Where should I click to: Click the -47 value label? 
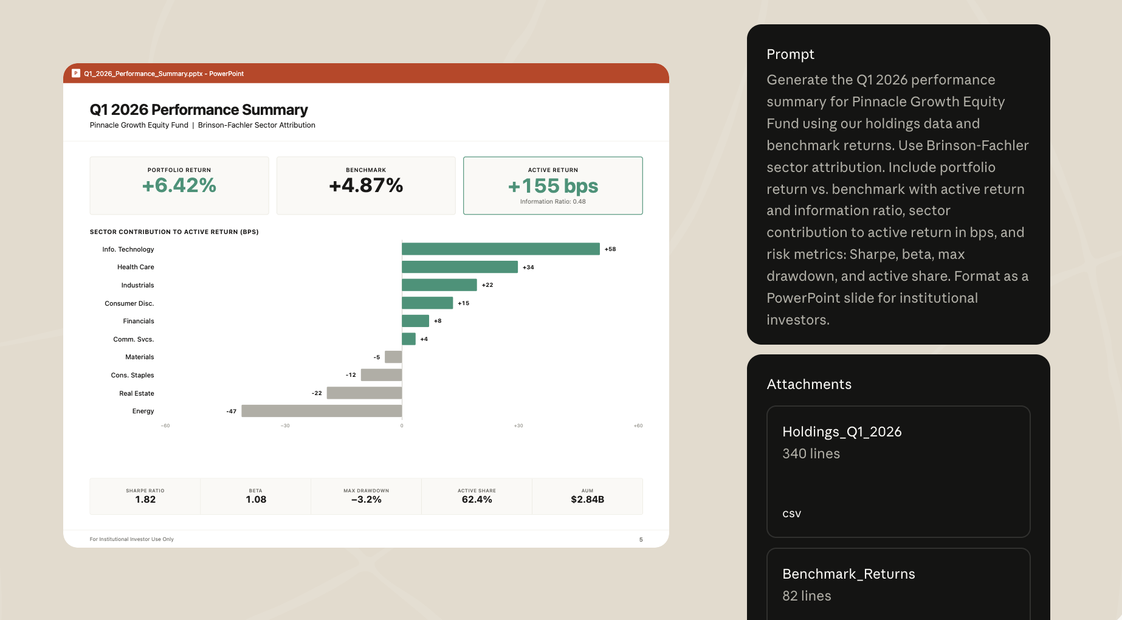pyautogui.click(x=232, y=412)
